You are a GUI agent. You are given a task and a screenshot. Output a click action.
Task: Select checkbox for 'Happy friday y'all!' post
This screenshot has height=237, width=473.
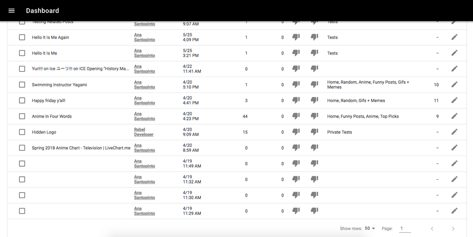[22, 100]
